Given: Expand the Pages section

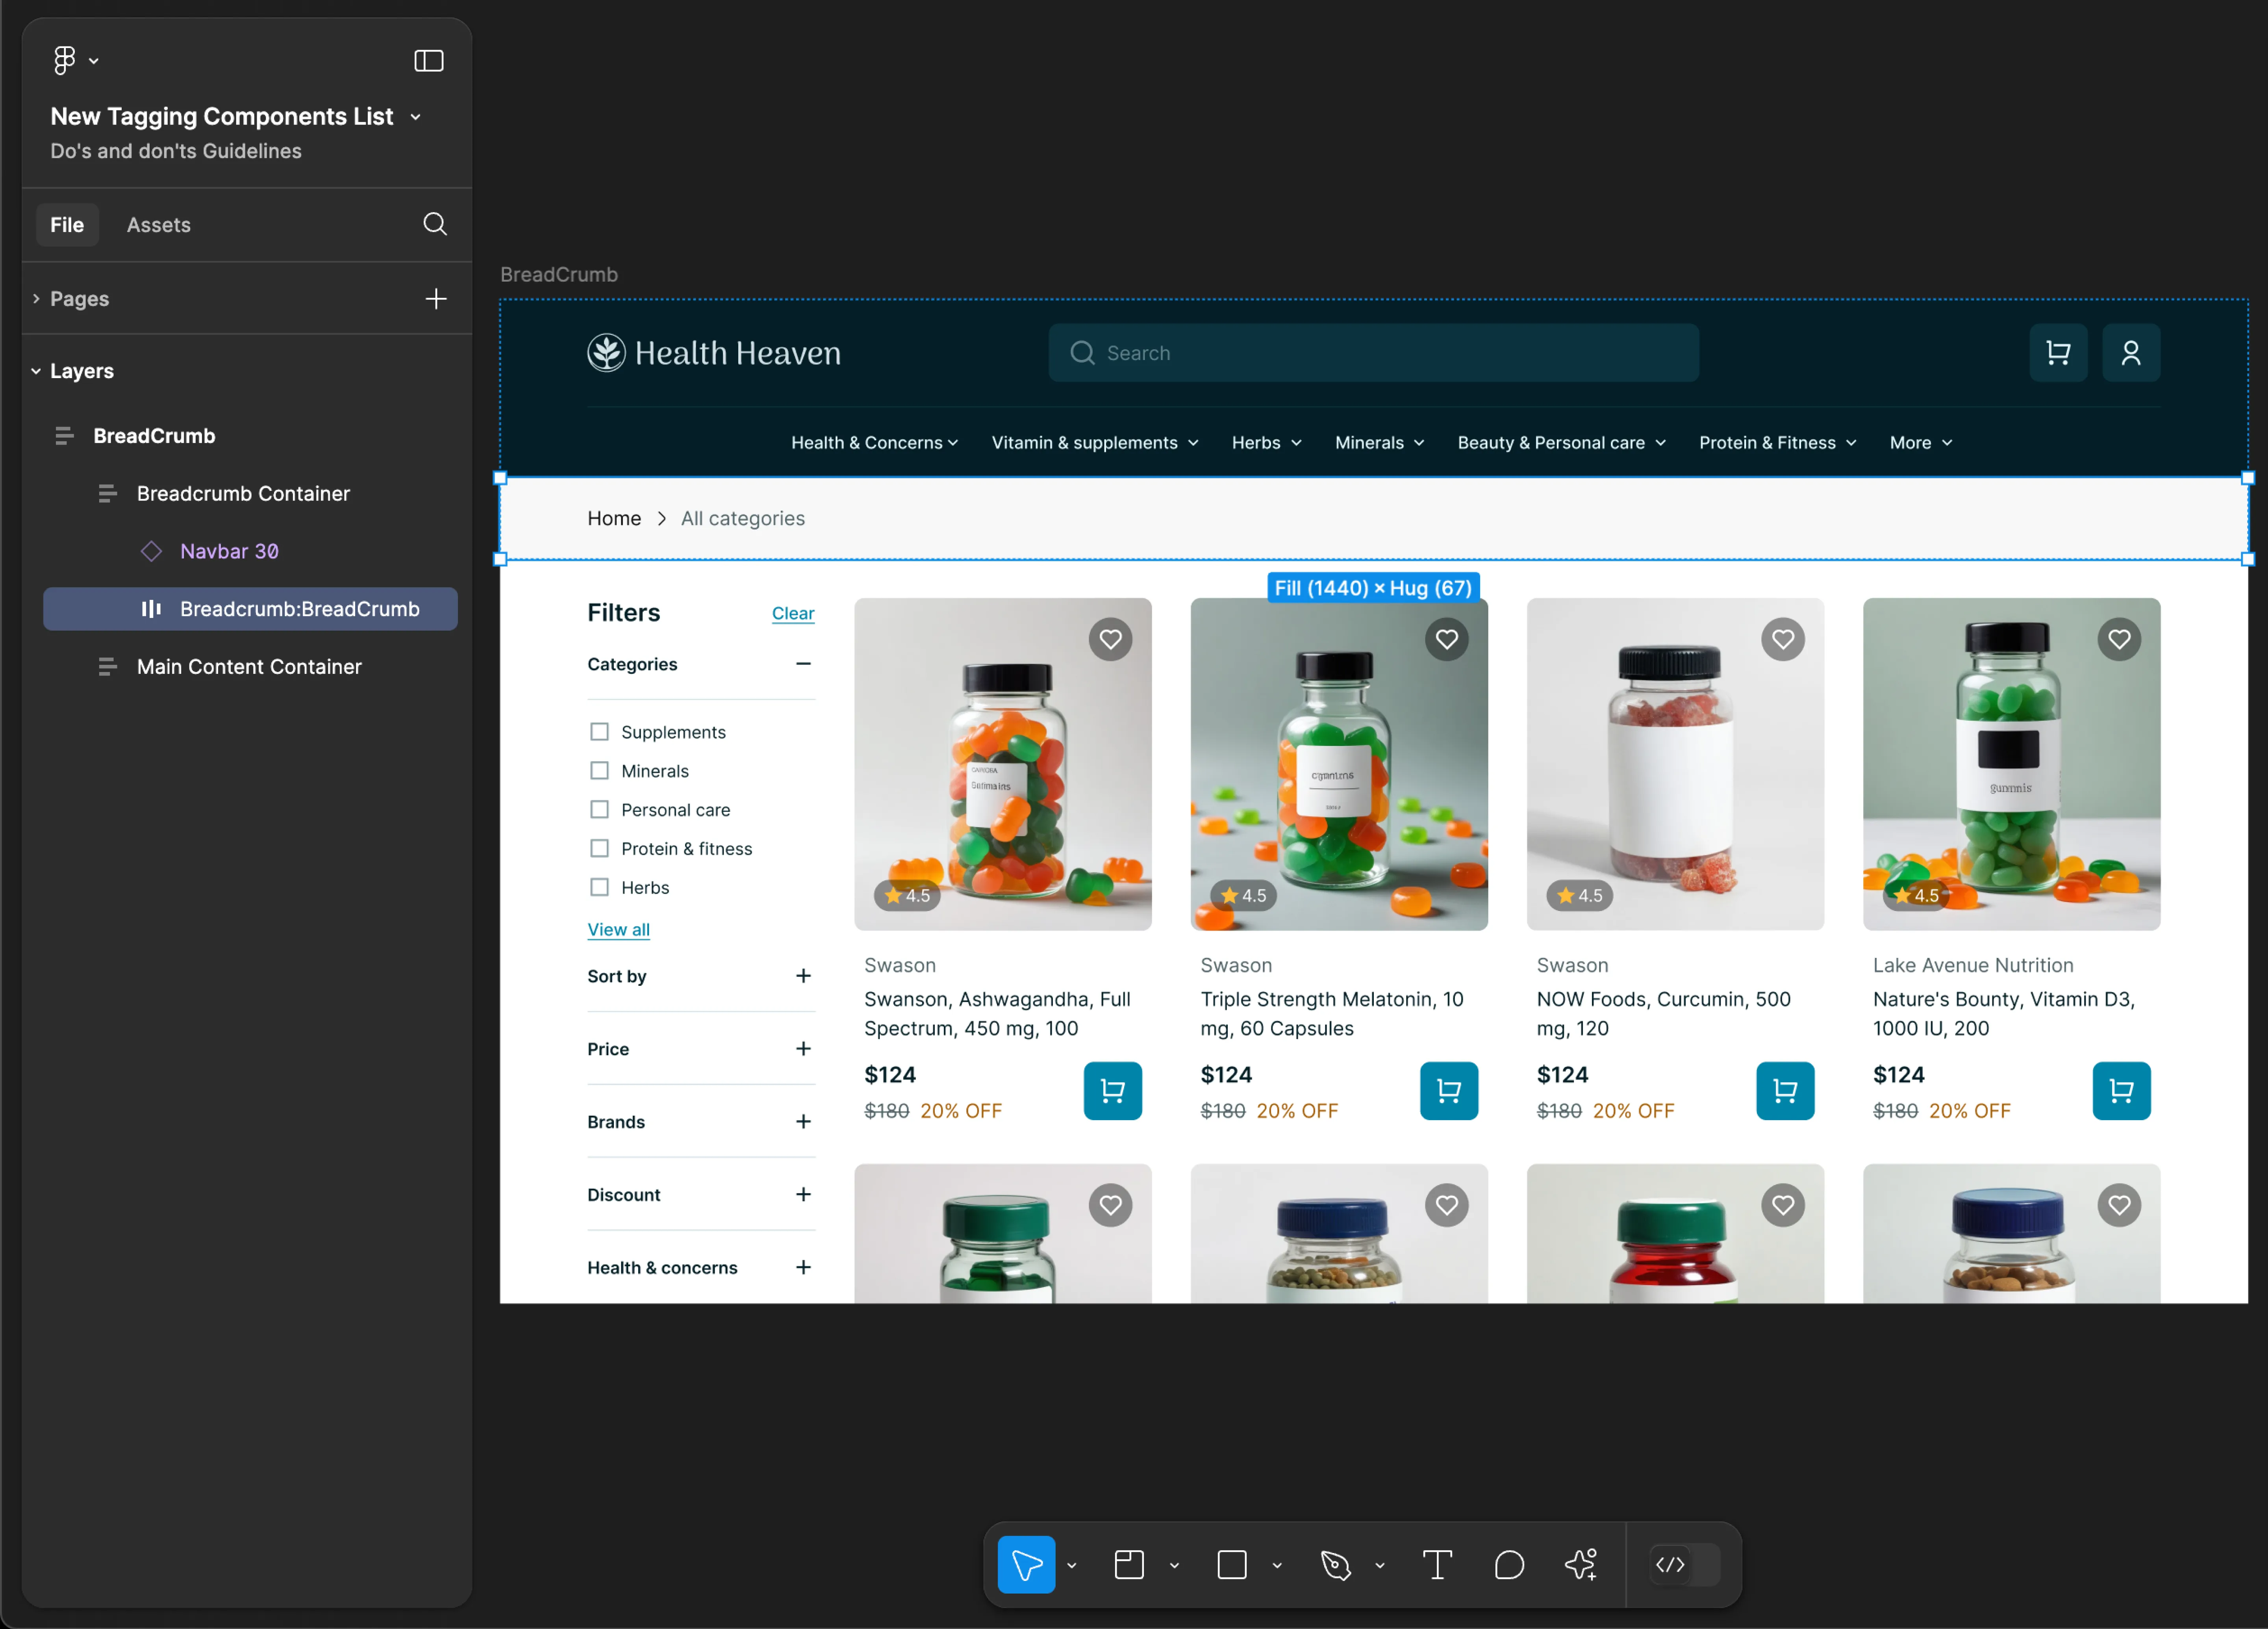Looking at the screenshot, I should (36, 298).
